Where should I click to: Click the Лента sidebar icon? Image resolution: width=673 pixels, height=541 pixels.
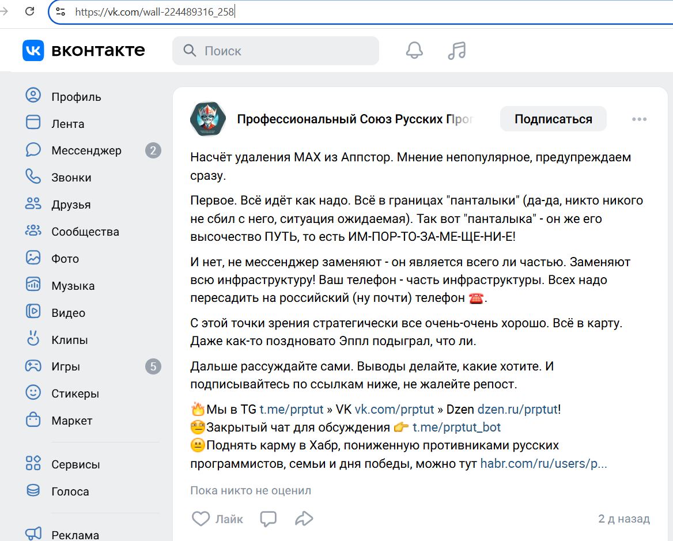[33, 122]
